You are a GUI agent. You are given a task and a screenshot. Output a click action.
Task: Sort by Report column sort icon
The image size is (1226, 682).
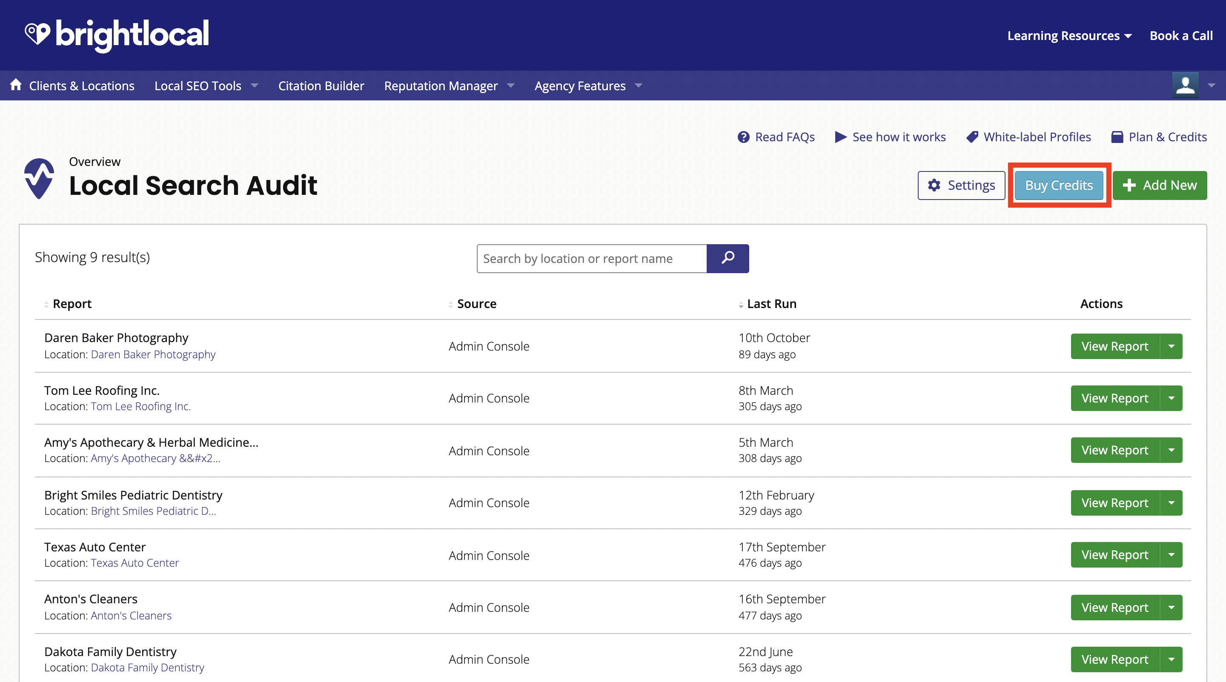46,304
